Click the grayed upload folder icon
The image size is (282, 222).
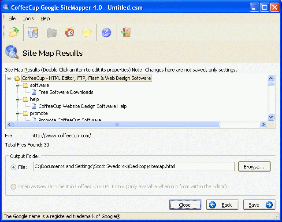click(52, 32)
